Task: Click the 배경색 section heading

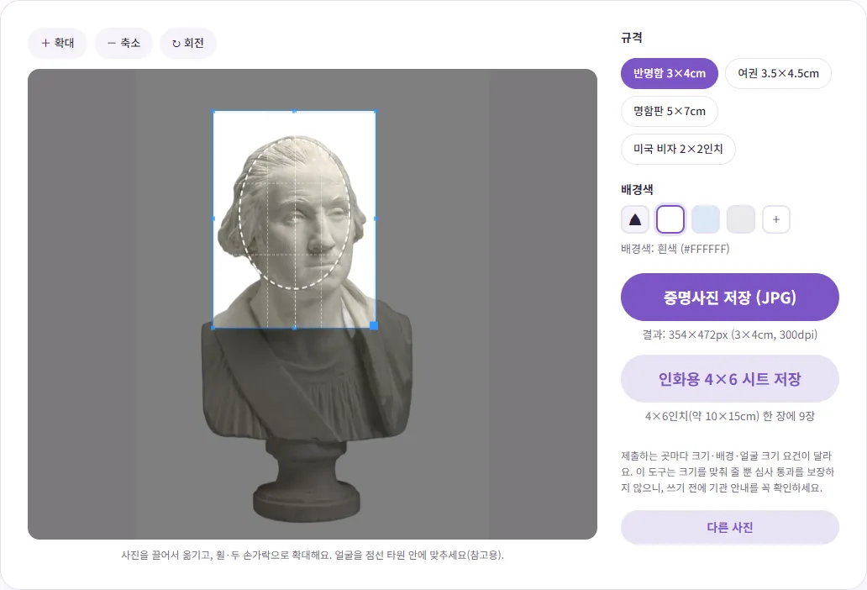Action: coord(637,190)
